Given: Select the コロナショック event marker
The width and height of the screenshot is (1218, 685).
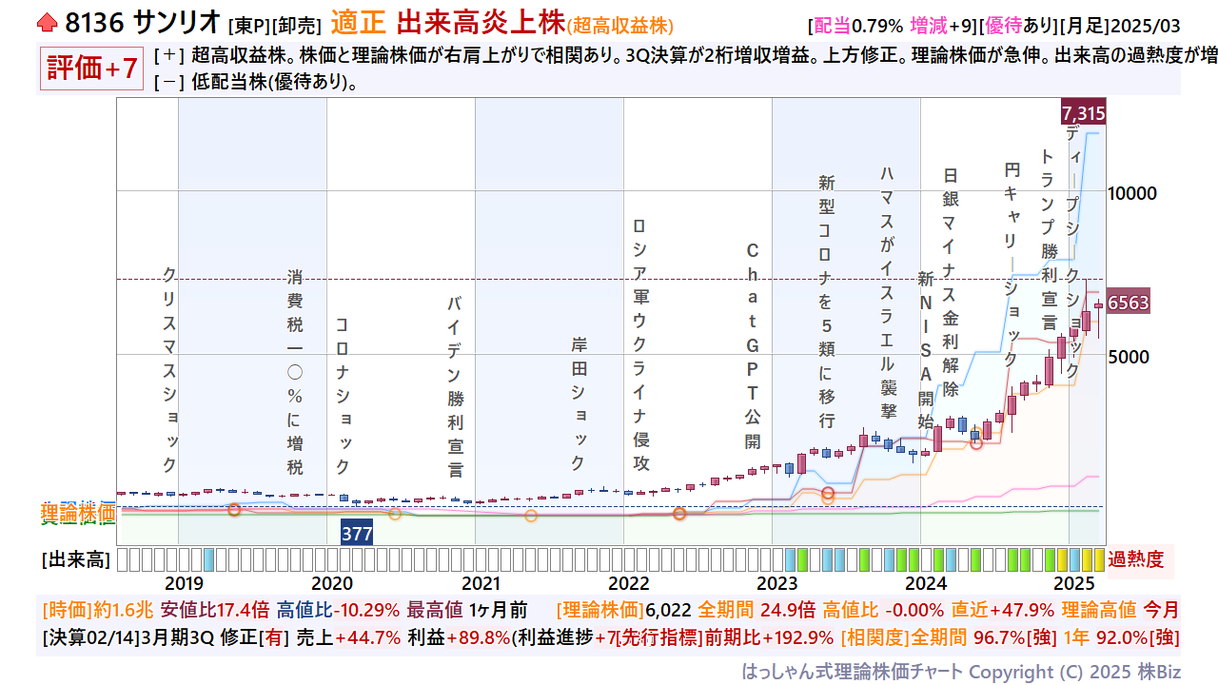Looking at the screenshot, I should (x=343, y=396).
